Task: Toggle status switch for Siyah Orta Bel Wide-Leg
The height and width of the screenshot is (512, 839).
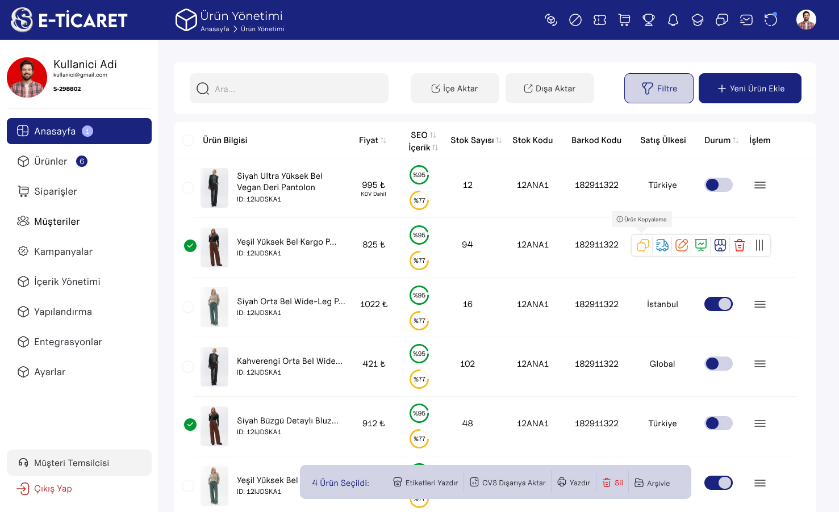Action: [x=718, y=304]
